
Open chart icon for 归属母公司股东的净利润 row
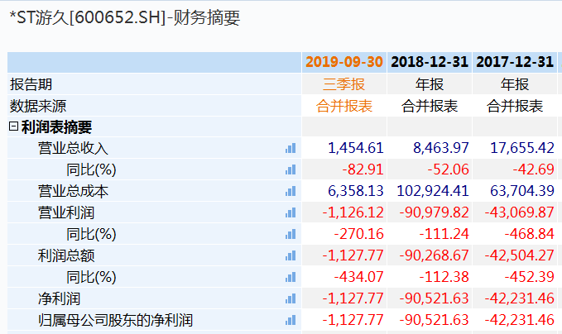click(291, 320)
